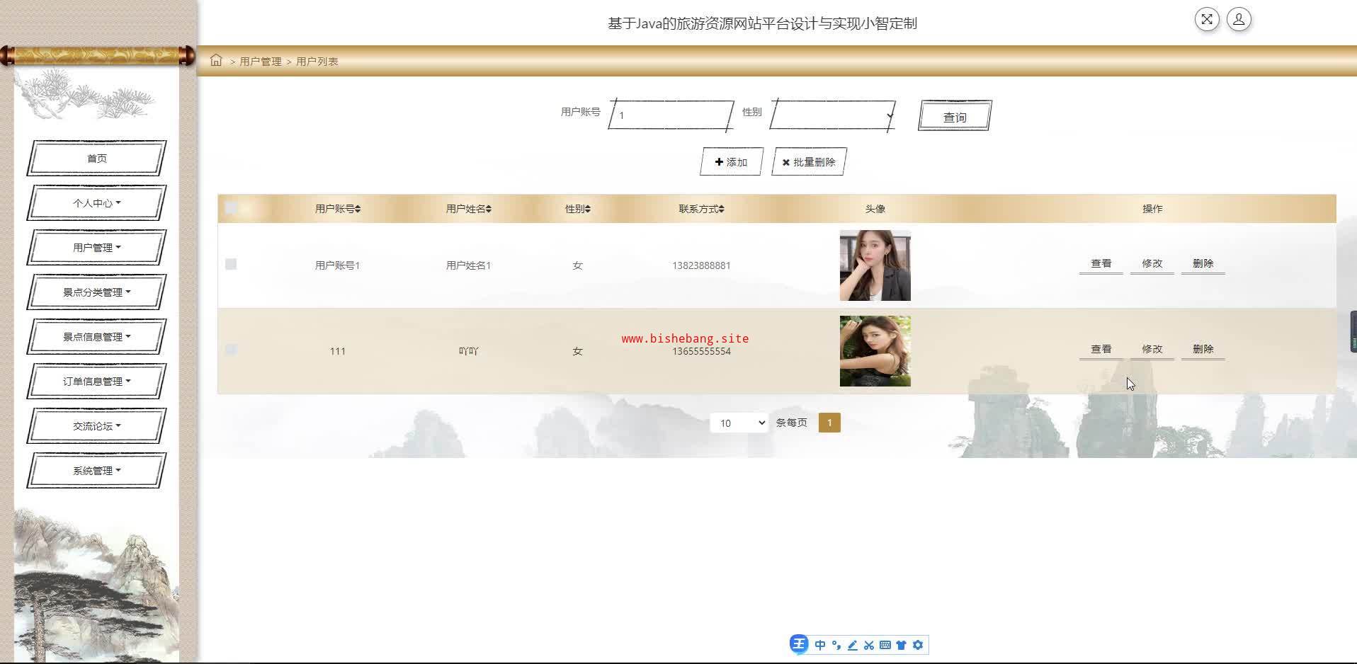
Task: Open IME settings gear icon
Action: (x=918, y=645)
